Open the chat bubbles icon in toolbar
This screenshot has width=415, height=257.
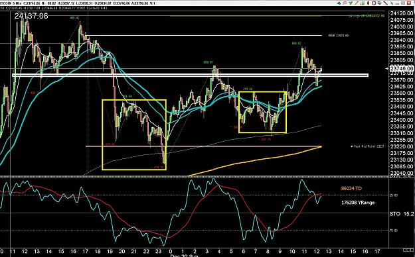(345, 3)
